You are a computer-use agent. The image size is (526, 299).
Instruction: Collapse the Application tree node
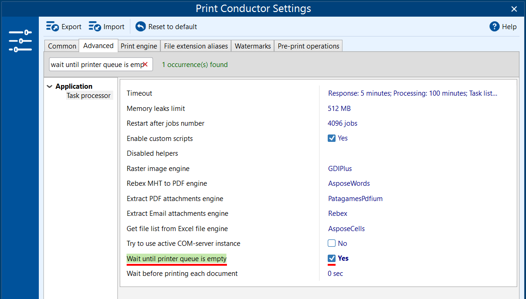pos(49,86)
